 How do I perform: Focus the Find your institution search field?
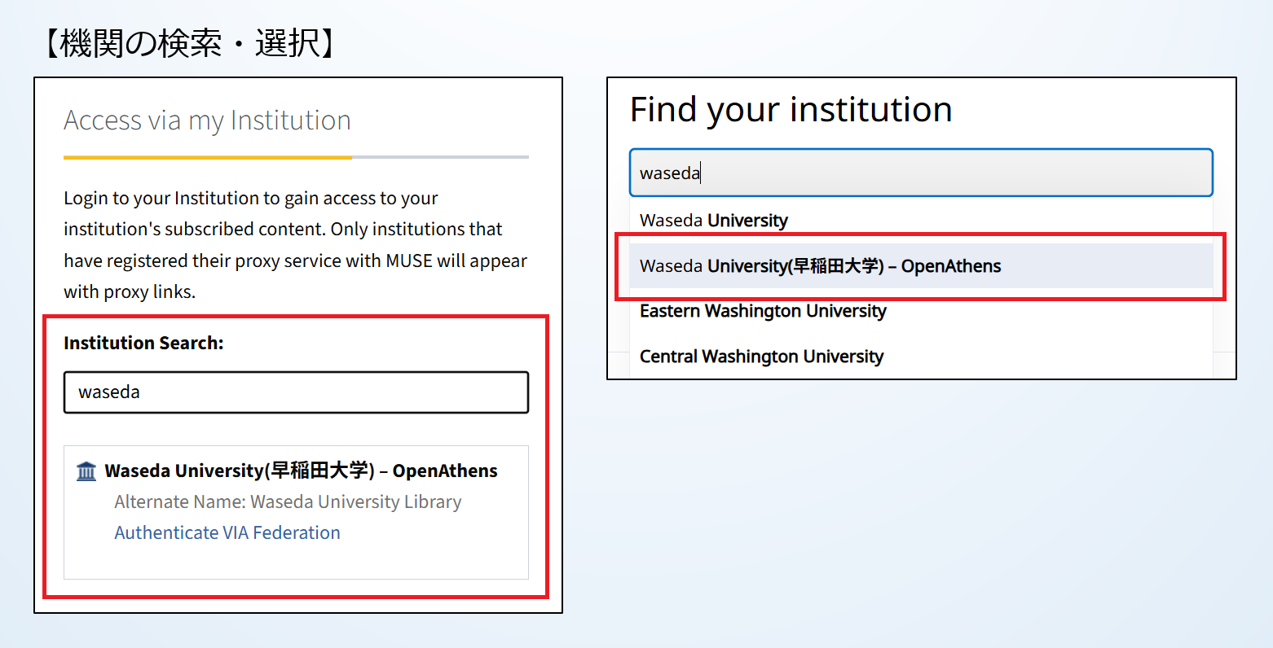point(921,173)
